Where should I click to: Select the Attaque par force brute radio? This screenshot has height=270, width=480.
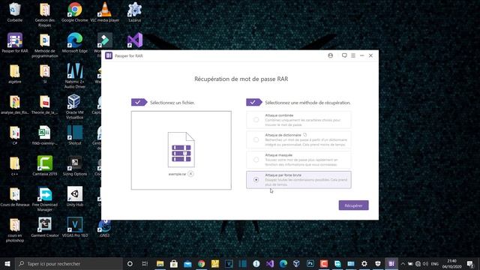[256, 180]
